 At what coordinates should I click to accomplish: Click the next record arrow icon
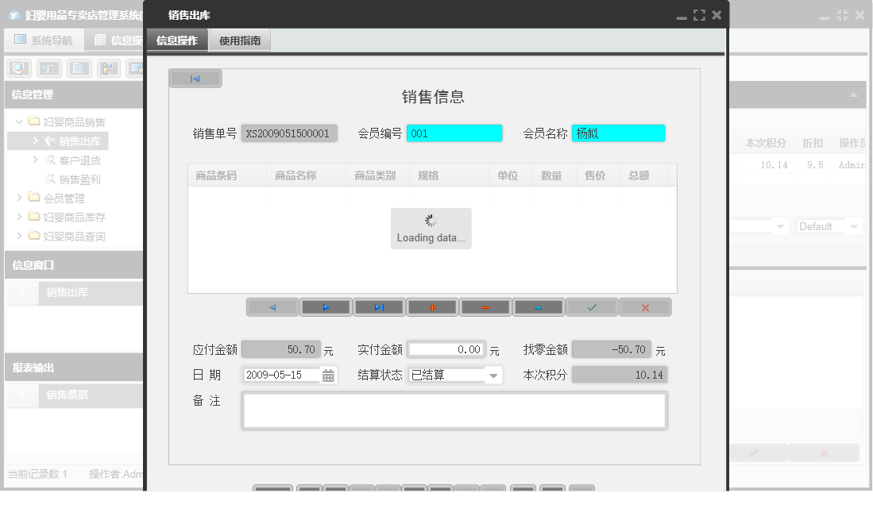click(326, 306)
